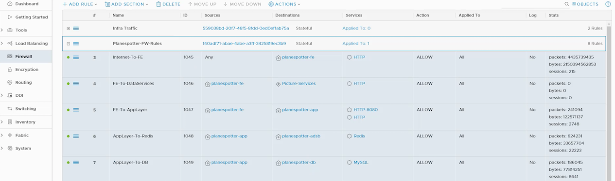Screen dimensions: 615x181
Task: Toggle green status dot of AppLayer-To-DB
Action: pos(68,163)
